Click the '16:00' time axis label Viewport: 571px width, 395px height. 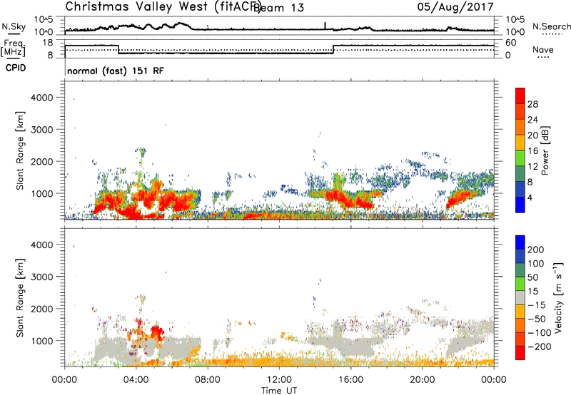tap(350, 380)
